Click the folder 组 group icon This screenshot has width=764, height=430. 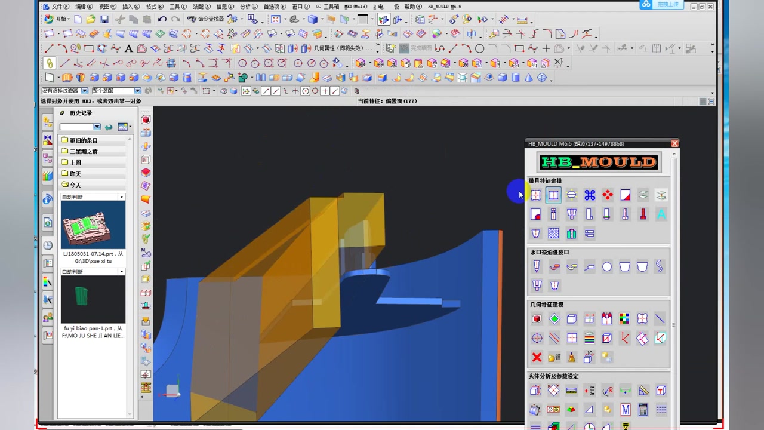point(554,357)
